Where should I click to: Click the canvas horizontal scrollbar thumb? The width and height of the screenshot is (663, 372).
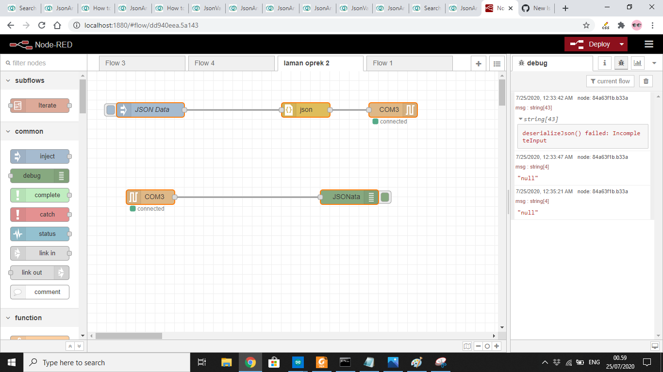(129, 336)
